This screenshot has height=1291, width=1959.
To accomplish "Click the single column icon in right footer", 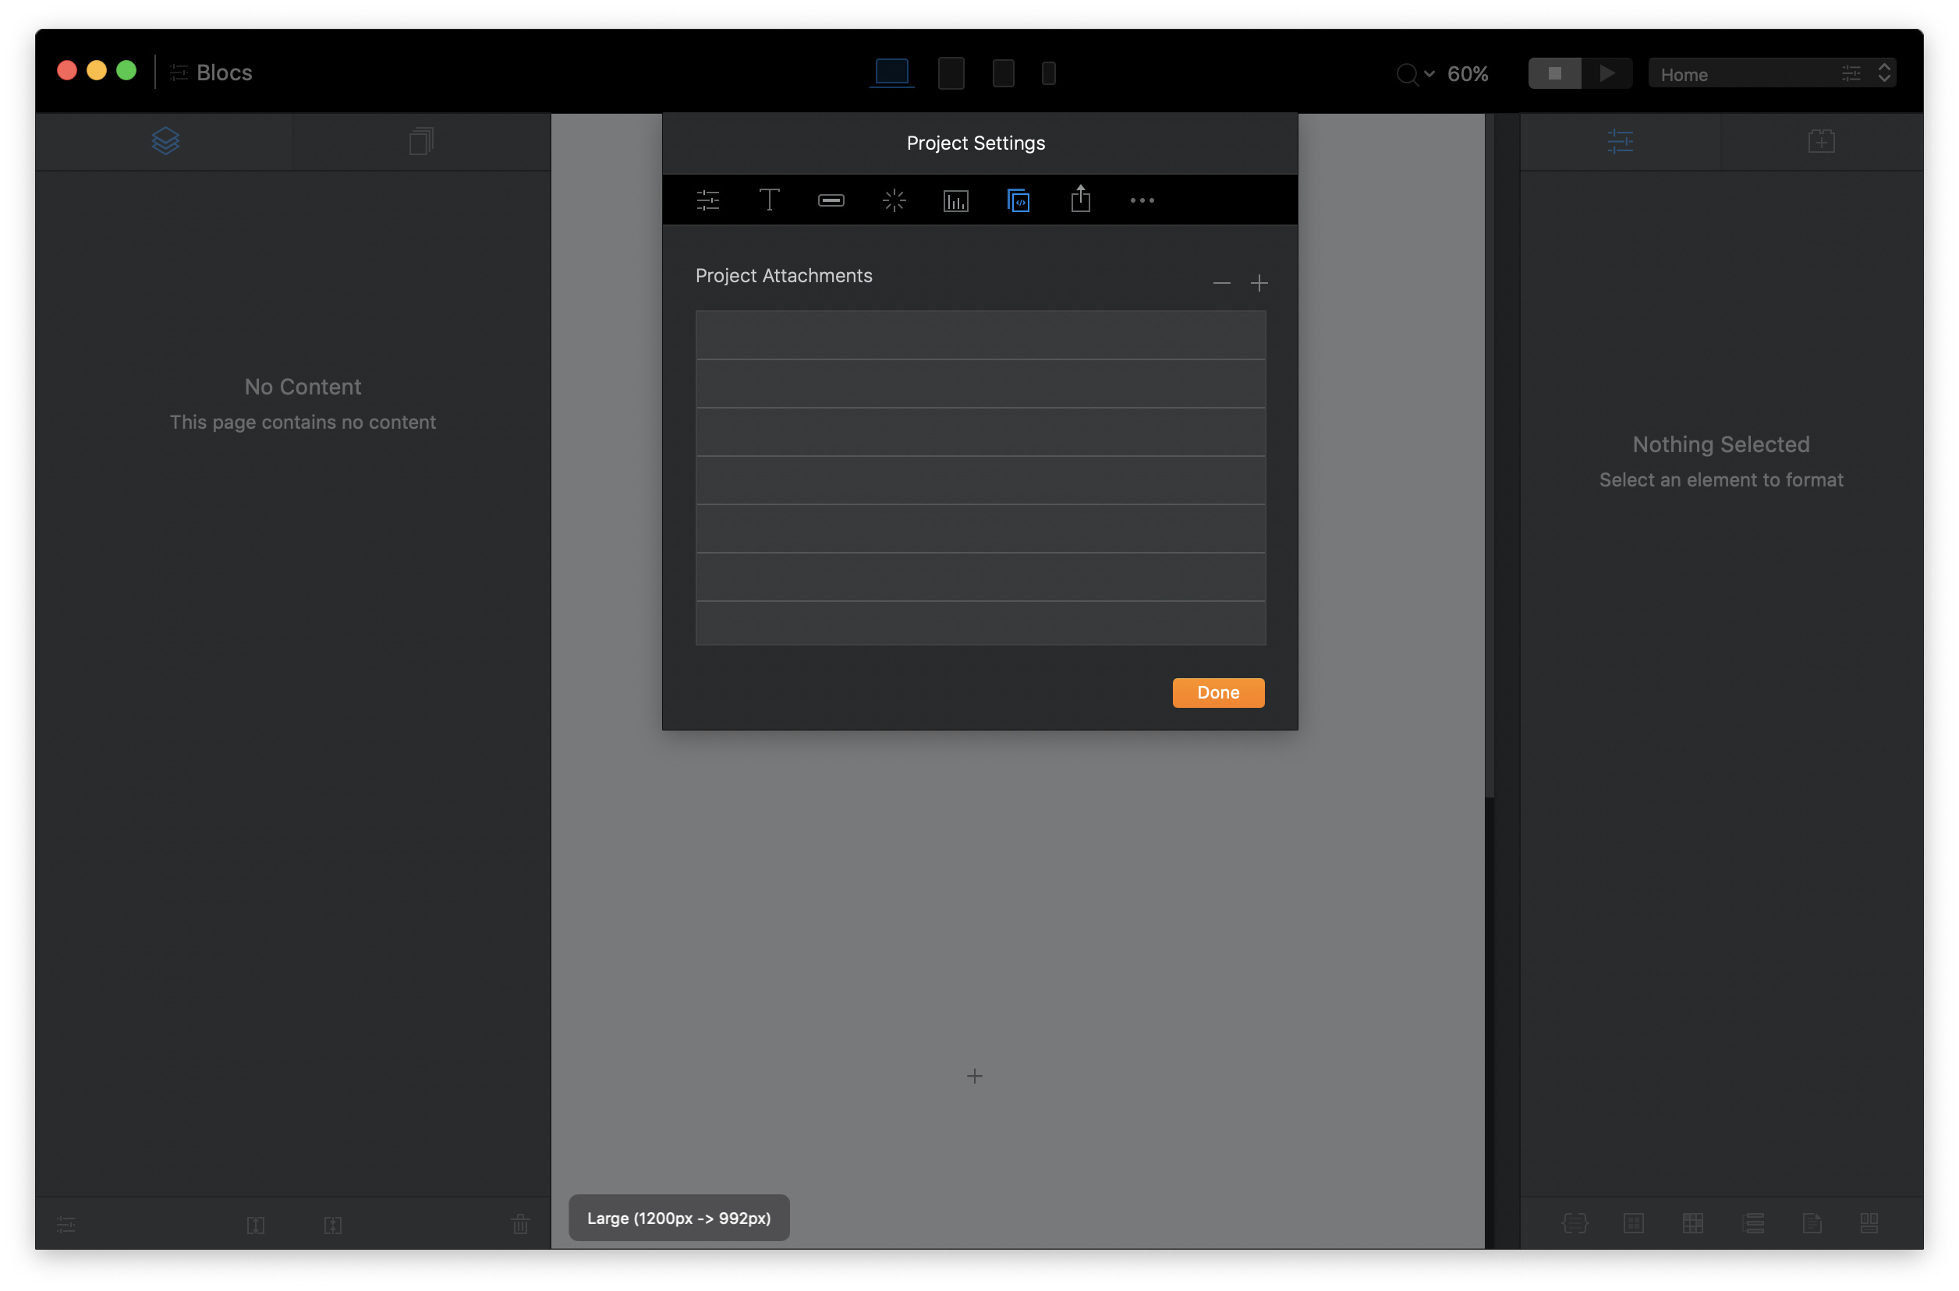I will click(x=1633, y=1223).
